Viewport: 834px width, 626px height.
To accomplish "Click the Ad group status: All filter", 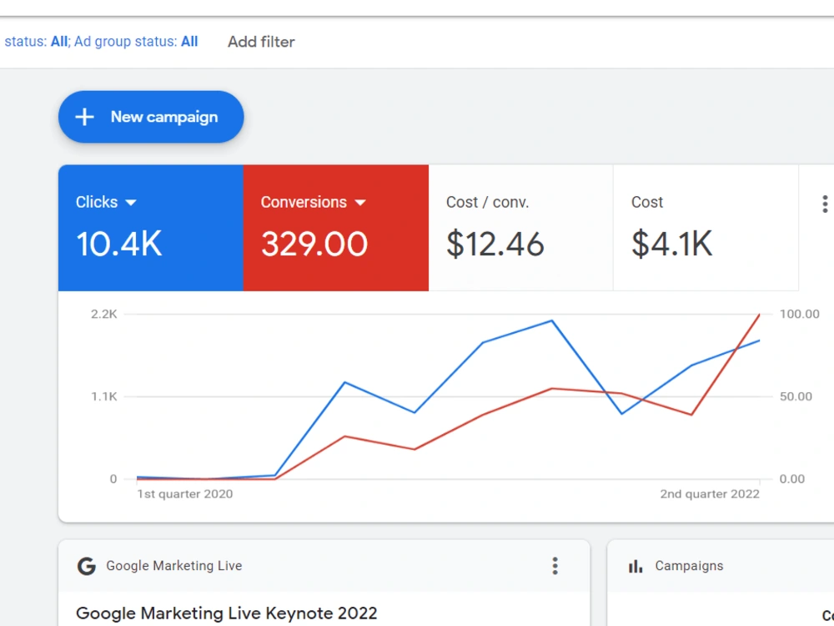I will coord(136,42).
